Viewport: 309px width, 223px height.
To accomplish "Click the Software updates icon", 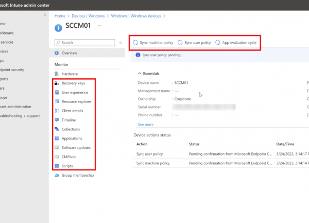I will [x=57, y=147].
